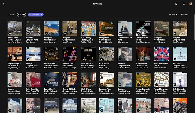Click title 'Dutilleux: Piano Works'
Viewport: 195px width, 113px height.
click(x=142, y=39)
